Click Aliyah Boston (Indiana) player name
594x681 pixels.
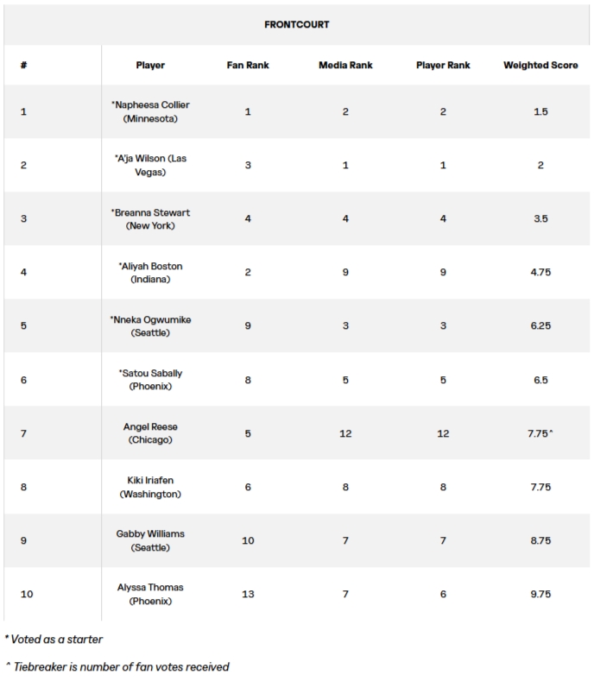(150, 273)
